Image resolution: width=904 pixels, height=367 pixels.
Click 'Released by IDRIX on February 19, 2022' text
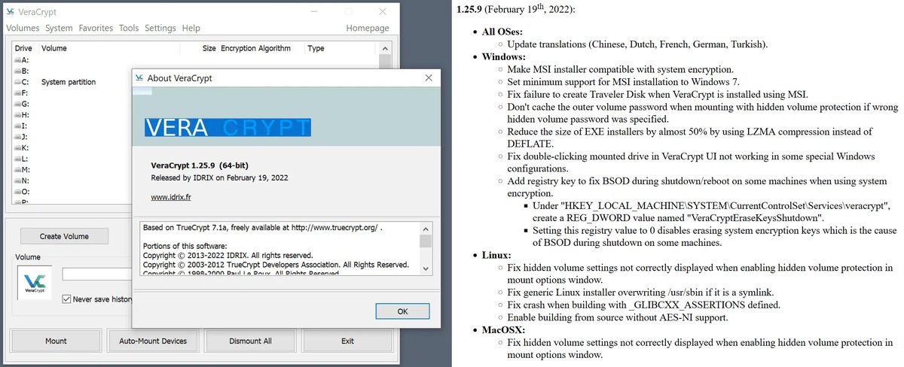point(220,178)
